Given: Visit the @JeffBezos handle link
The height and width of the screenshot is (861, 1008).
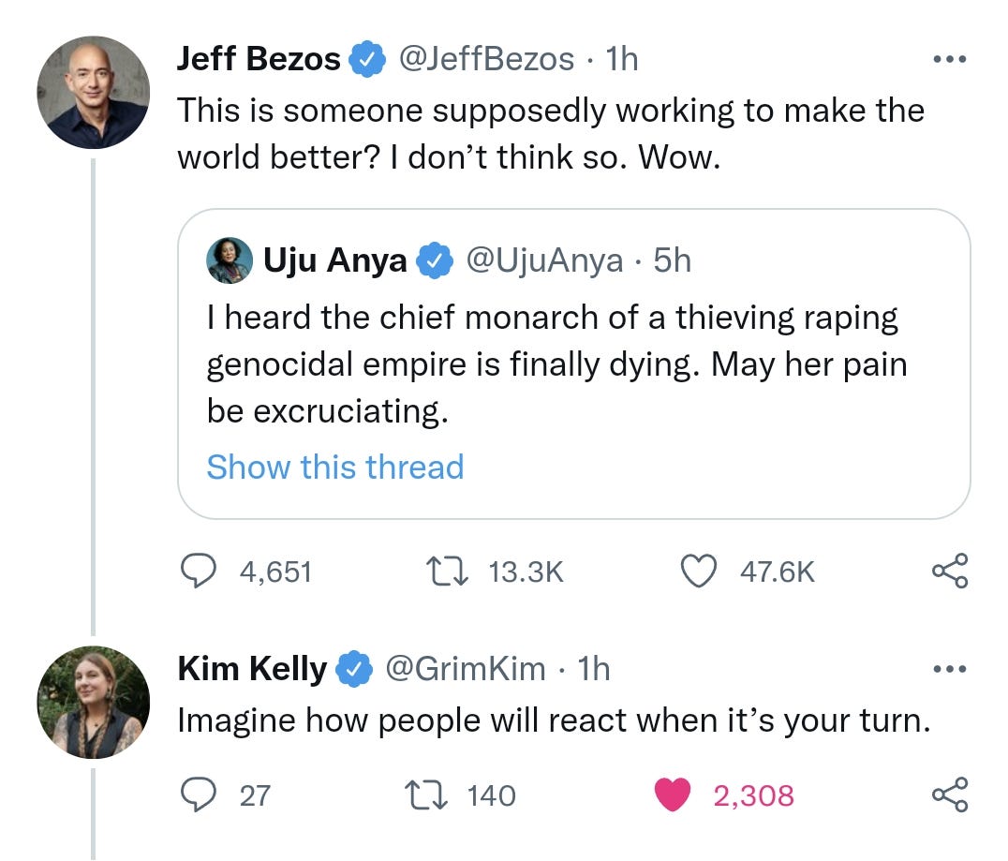Looking at the screenshot, I should (x=486, y=59).
